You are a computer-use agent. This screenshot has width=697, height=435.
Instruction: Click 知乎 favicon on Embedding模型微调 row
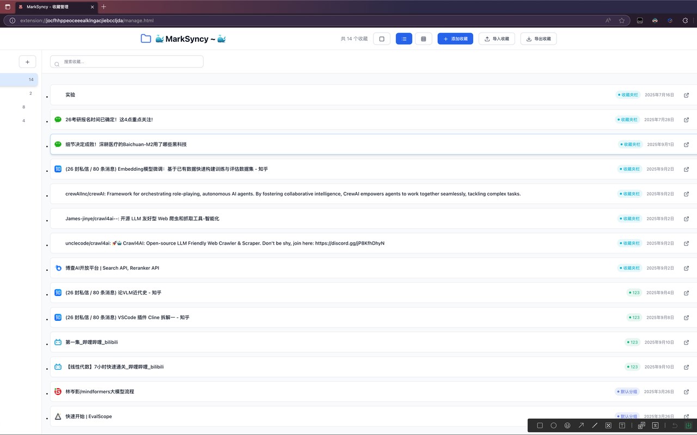tap(58, 169)
